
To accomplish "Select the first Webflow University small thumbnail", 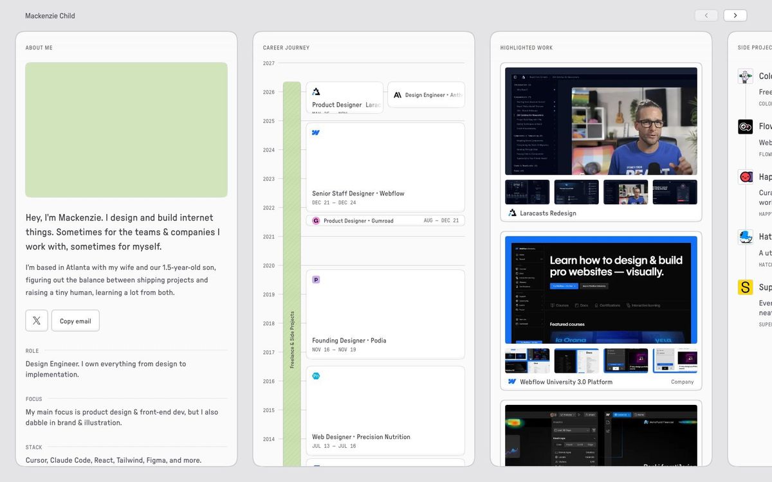I will 528,361.
